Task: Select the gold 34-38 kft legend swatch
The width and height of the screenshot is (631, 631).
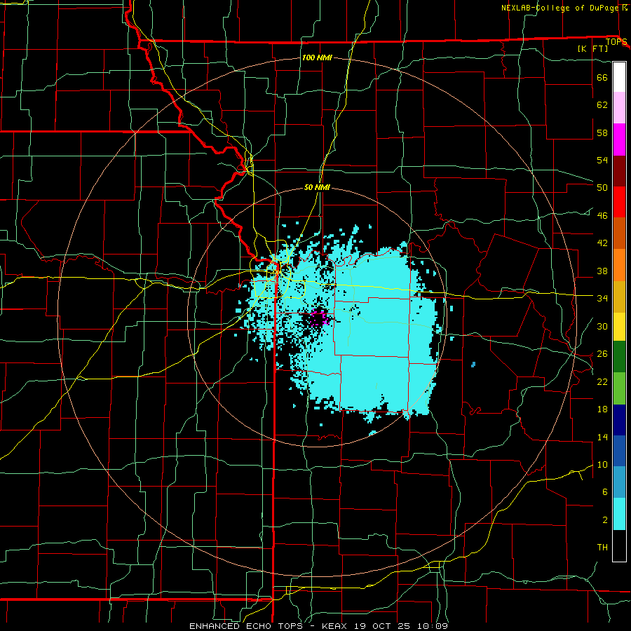Action: (619, 297)
